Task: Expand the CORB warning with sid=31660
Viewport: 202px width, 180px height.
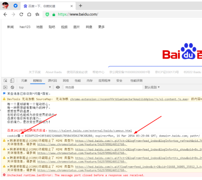Action: [8, 167]
